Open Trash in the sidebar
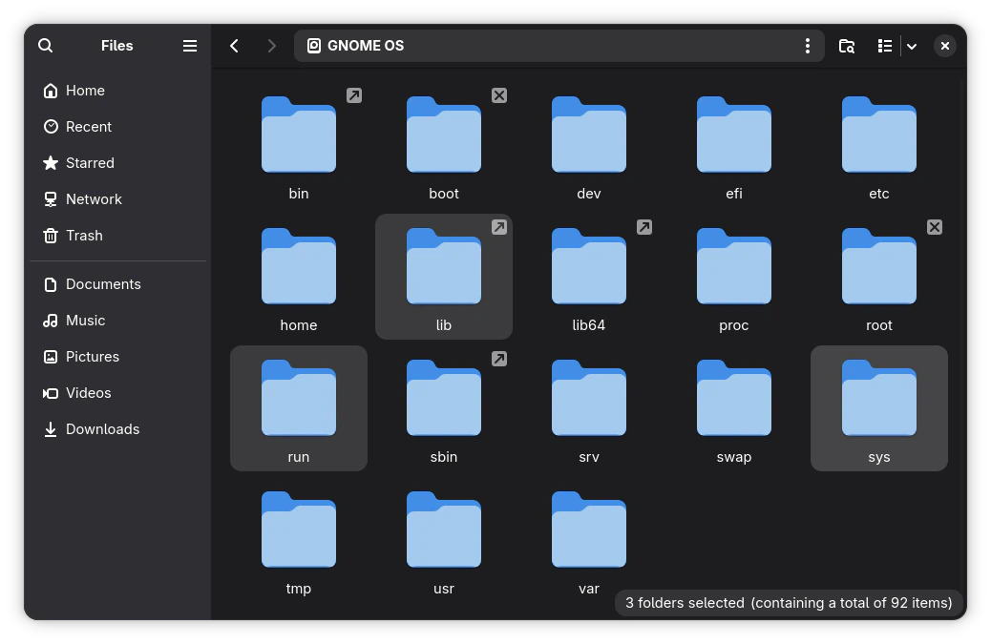991x644 pixels. pos(118,236)
